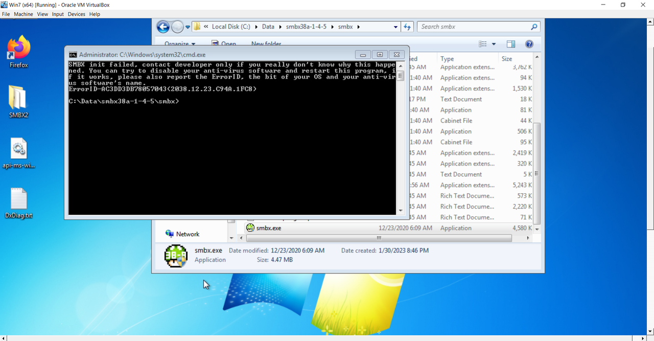654x341 pixels.
Task: Refresh the smbx folder view
Action: (407, 27)
